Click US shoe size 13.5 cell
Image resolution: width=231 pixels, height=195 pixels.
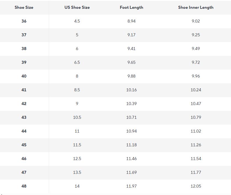pos(77,172)
